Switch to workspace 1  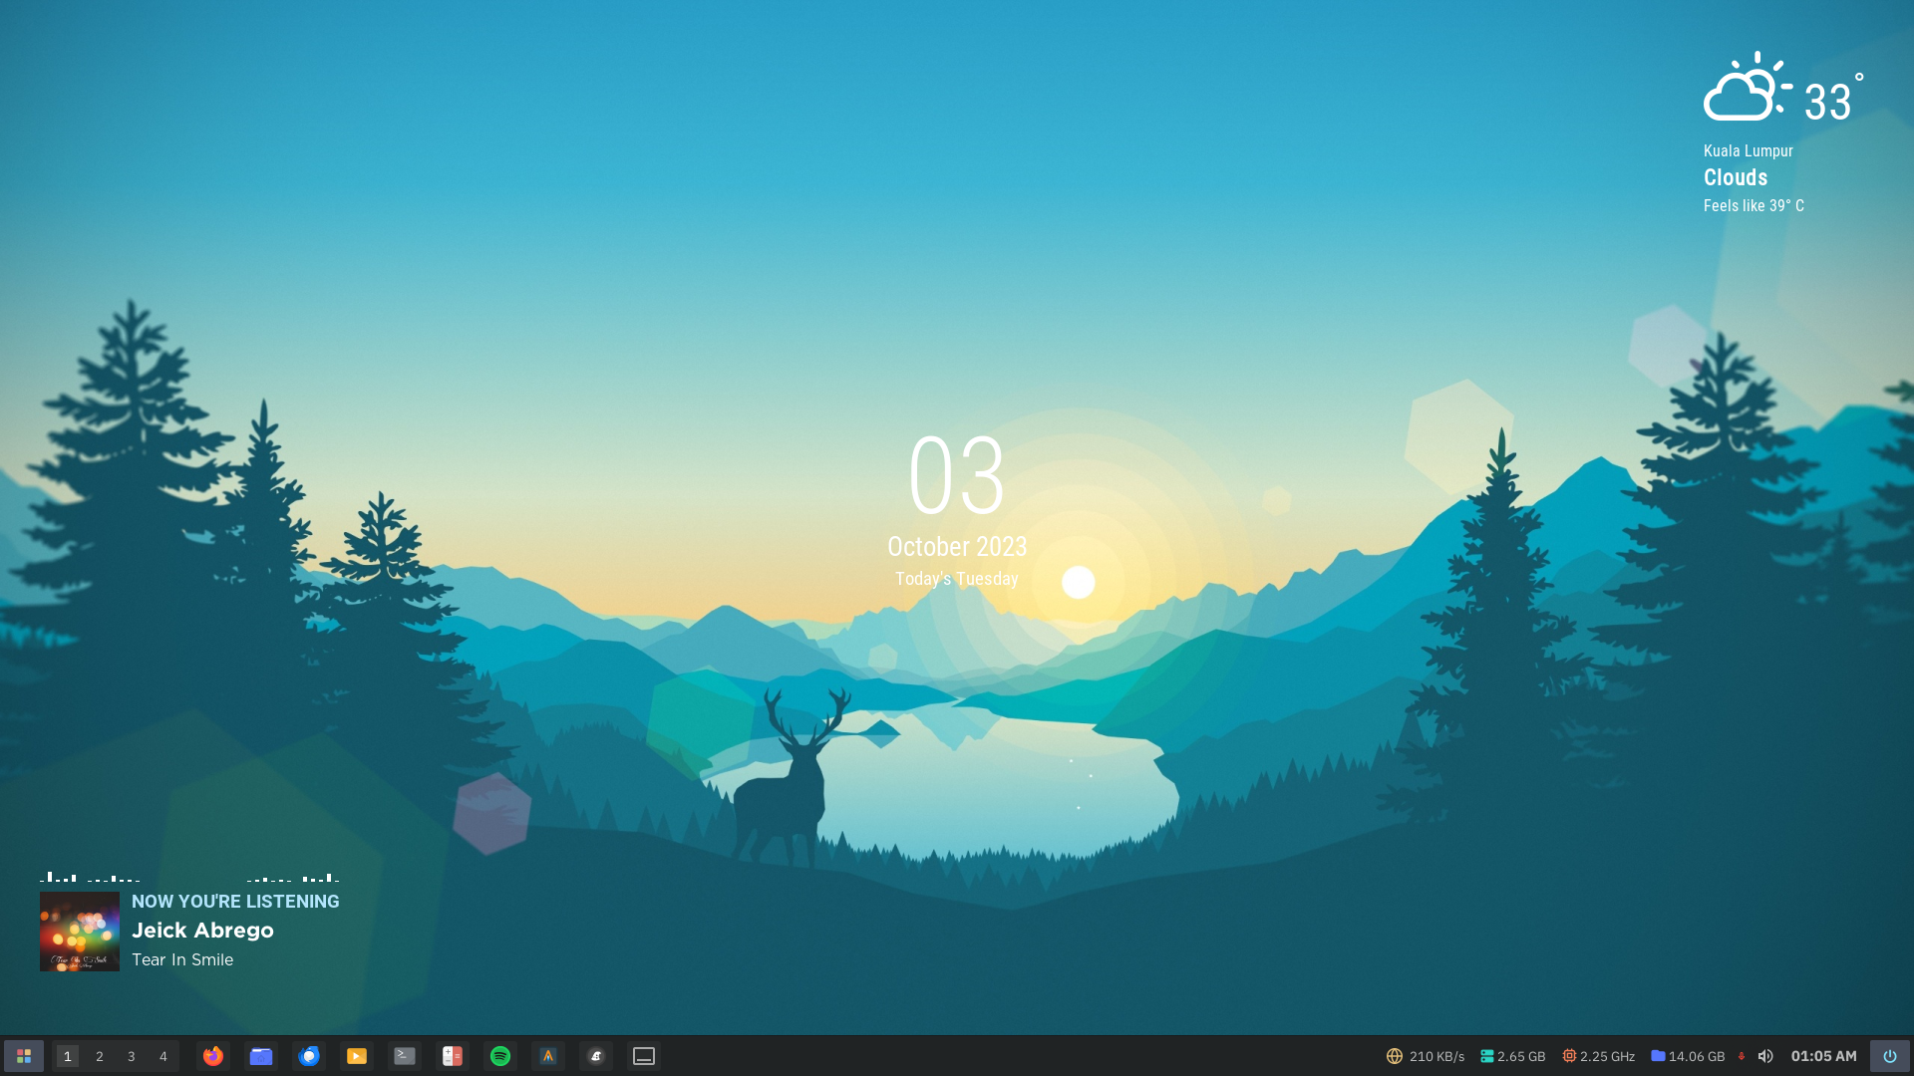(x=67, y=1056)
